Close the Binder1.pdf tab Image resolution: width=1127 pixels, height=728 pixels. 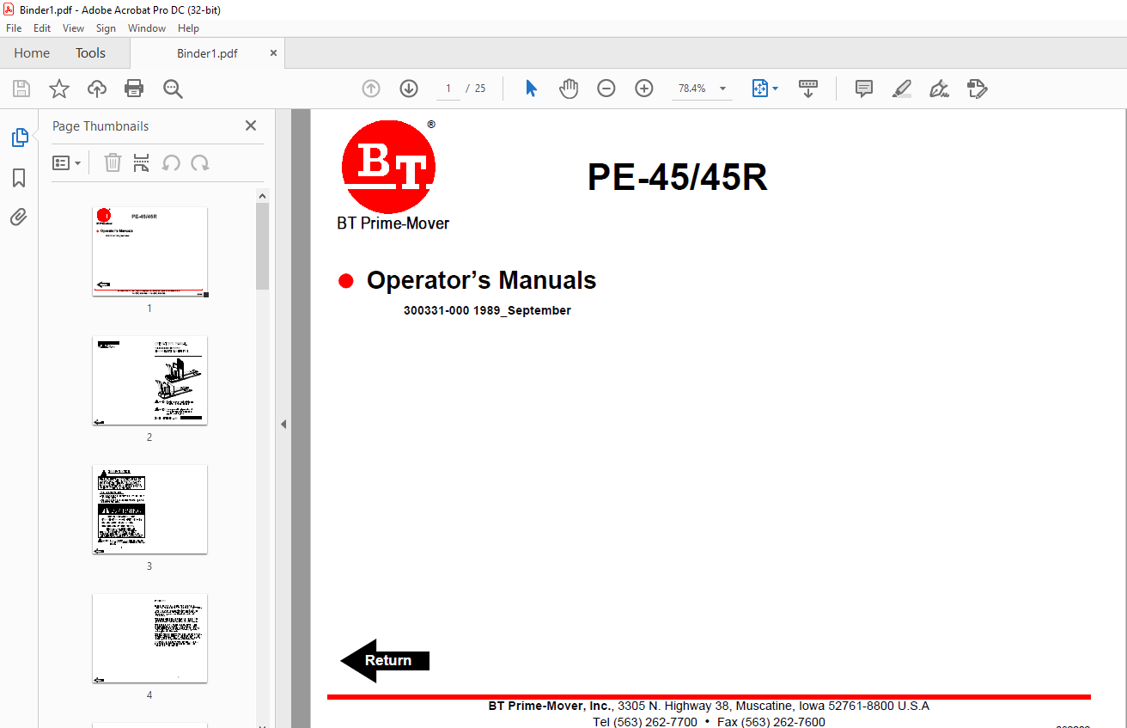(273, 53)
